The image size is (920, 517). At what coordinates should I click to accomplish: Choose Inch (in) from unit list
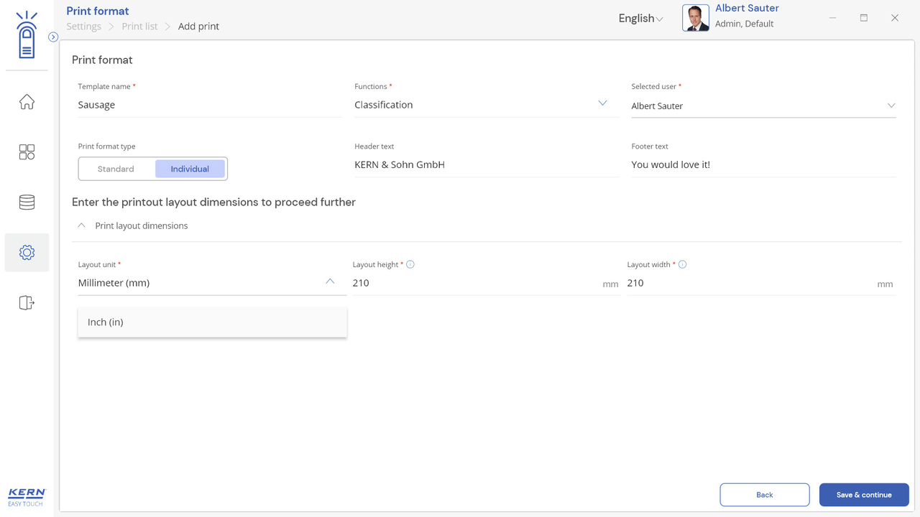click(x=212, y=322)
